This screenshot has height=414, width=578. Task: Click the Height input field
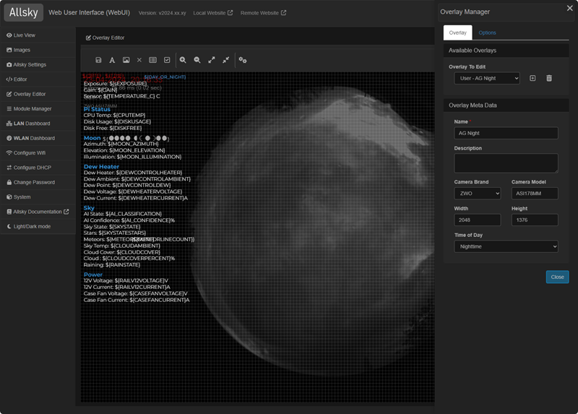[x=535, y=220]
